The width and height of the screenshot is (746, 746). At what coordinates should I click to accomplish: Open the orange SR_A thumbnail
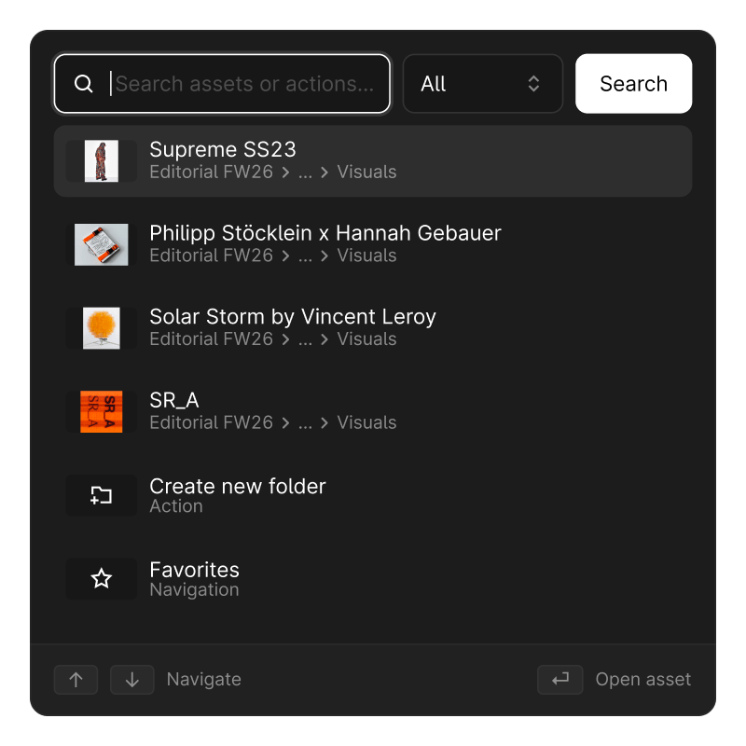[x=102, y=411]
